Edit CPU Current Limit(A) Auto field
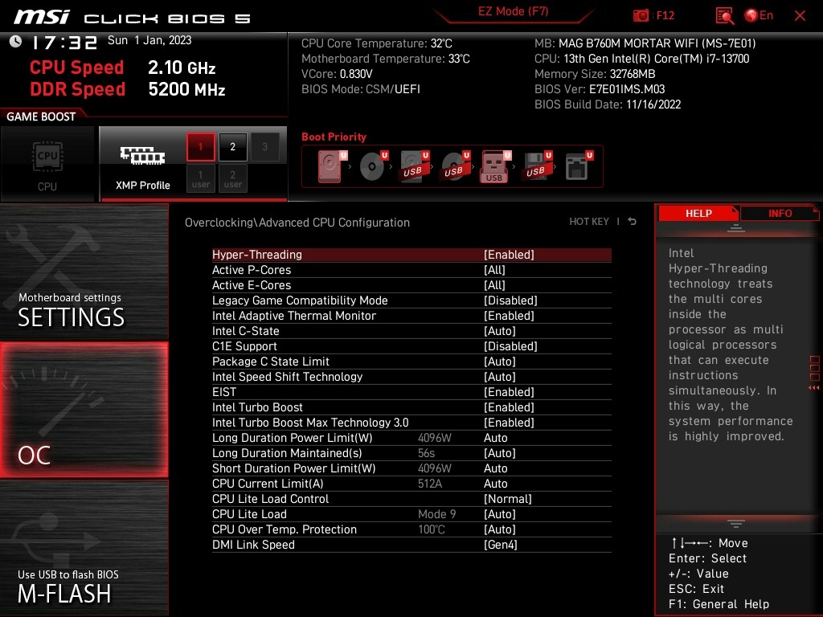This screenshot has height=617, width=823. 495,483
